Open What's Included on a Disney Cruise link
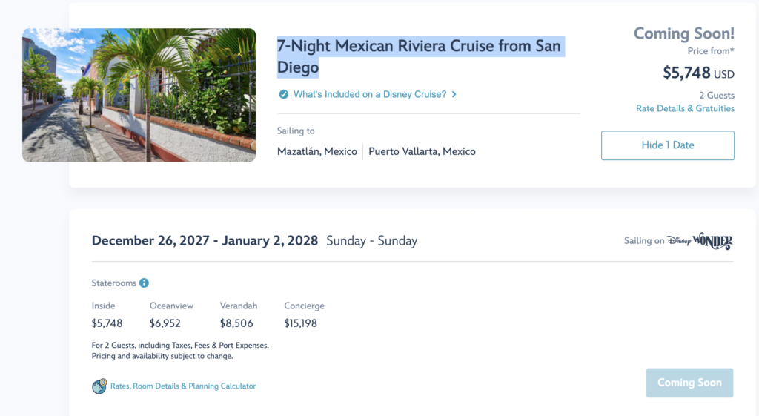Viewport: 759px width, 416px height. [370, 94]
